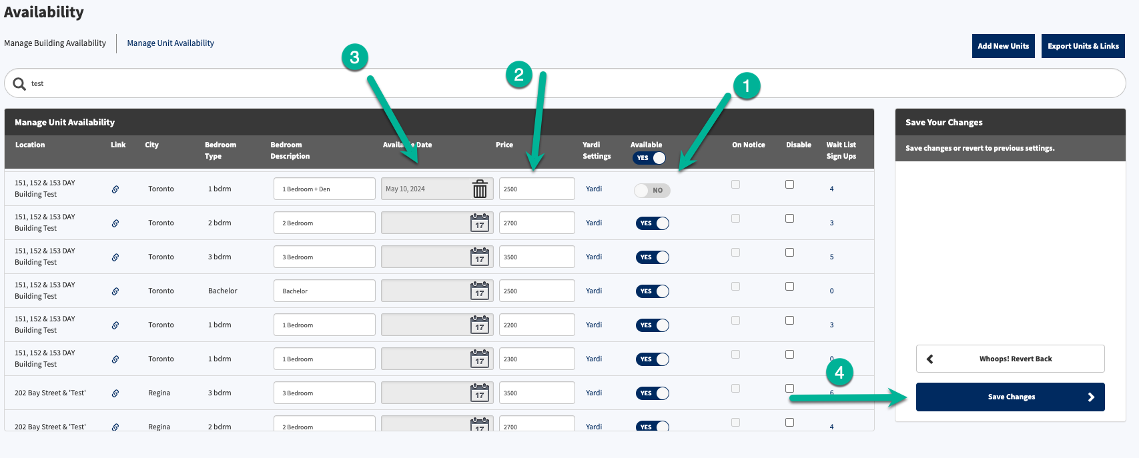This screenshot has width=1139, height=458.
Task: Check Disable box for the 2200 price row
Action: click(789, 320)
